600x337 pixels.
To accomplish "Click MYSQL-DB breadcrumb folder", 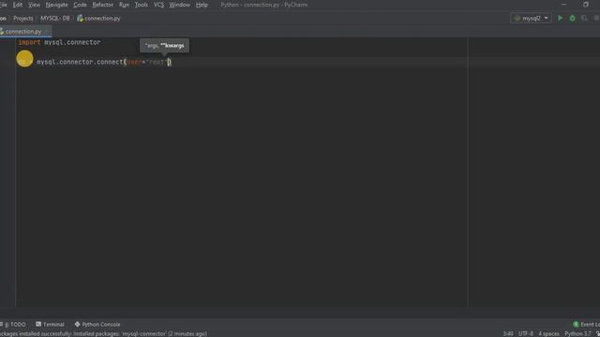I will pyautogui.click(x=55, y=19).
